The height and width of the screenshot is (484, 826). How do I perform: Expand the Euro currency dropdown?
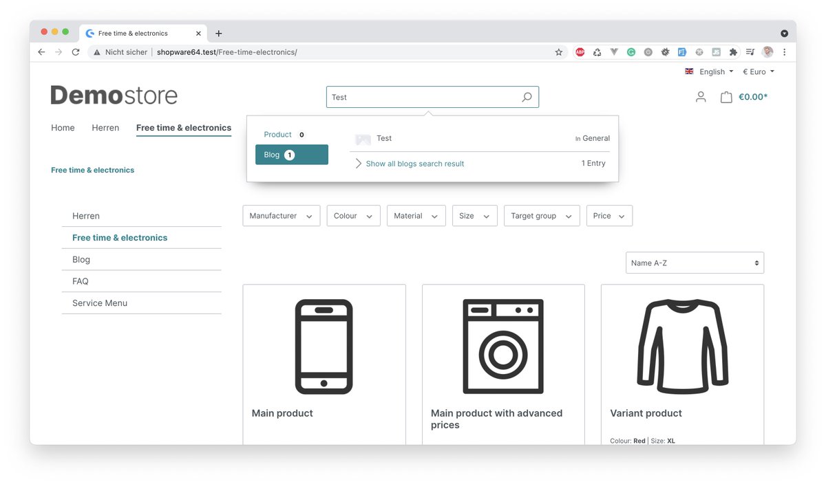click(x=757, y=71)
